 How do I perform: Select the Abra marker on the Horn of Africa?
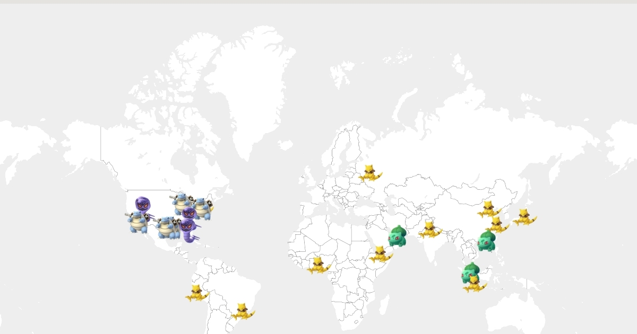(x=381, y=254)
